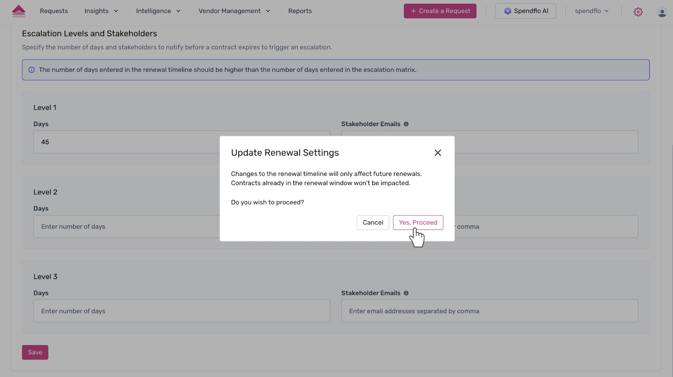
Task: Click the Level 3 Stakeholder Emails field
Action: click(489, 311)
